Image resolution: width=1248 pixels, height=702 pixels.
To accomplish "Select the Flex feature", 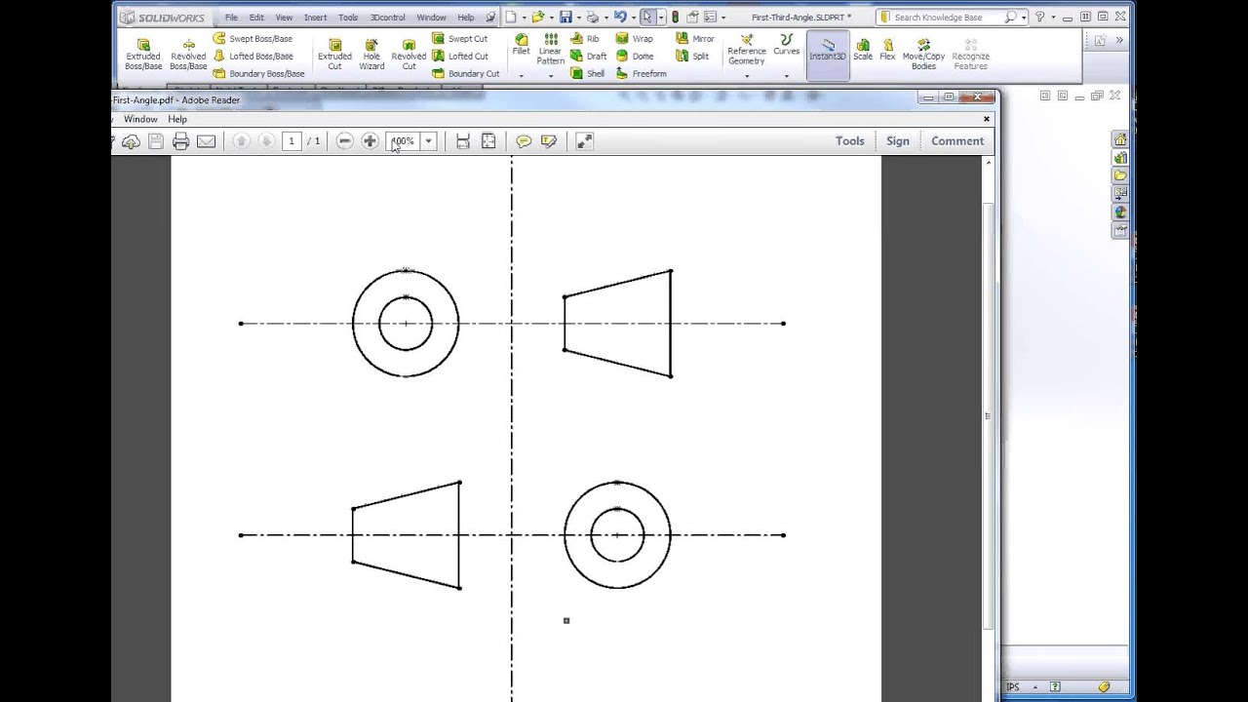I will click(x=887, y=49).
